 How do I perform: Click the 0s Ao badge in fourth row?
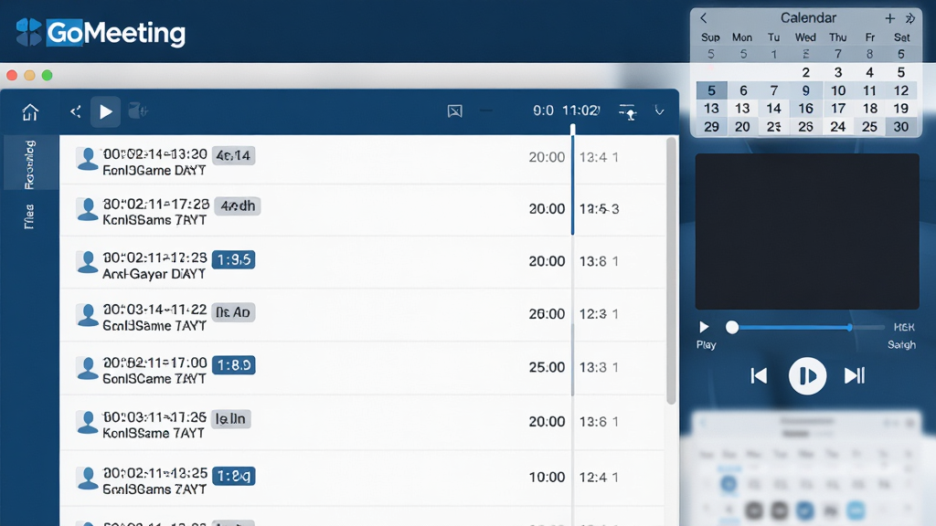tap(233, 312)
